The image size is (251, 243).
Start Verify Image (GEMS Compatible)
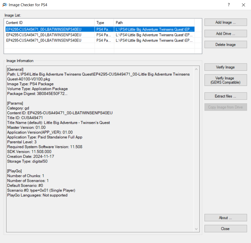(x=225, y=80)
